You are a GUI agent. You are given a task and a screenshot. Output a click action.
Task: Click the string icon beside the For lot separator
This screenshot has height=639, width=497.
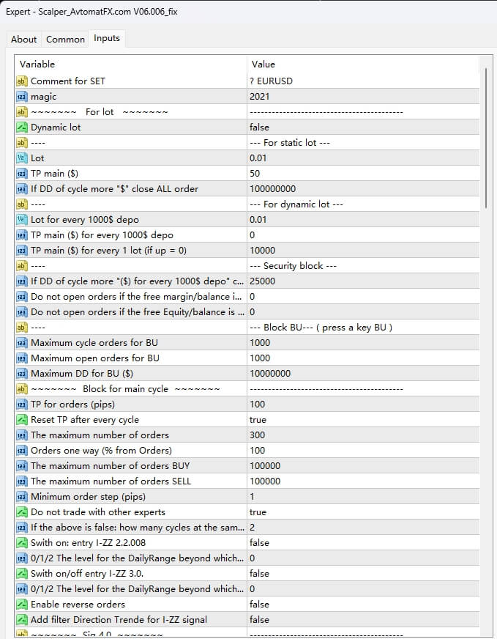click(x=21, y=111)
